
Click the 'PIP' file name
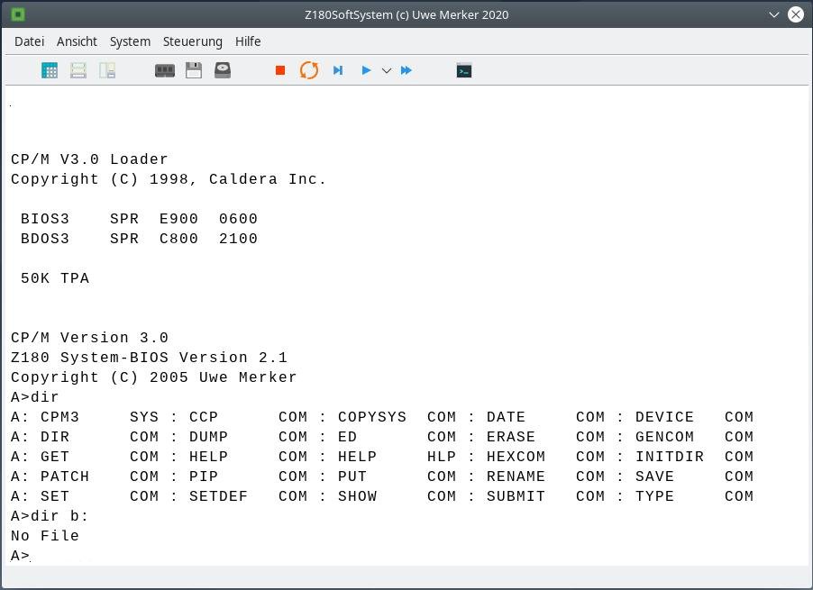pyautogui.click(x=204, y=477)
